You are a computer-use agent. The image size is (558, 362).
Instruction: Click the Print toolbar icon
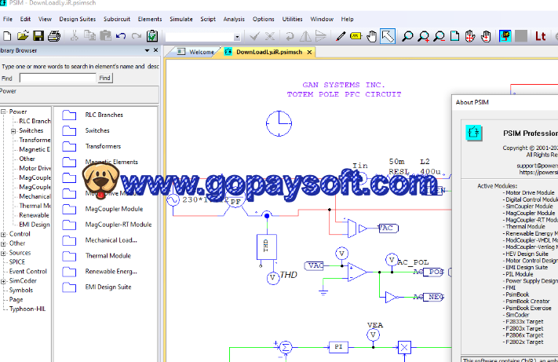click(53, 36)
